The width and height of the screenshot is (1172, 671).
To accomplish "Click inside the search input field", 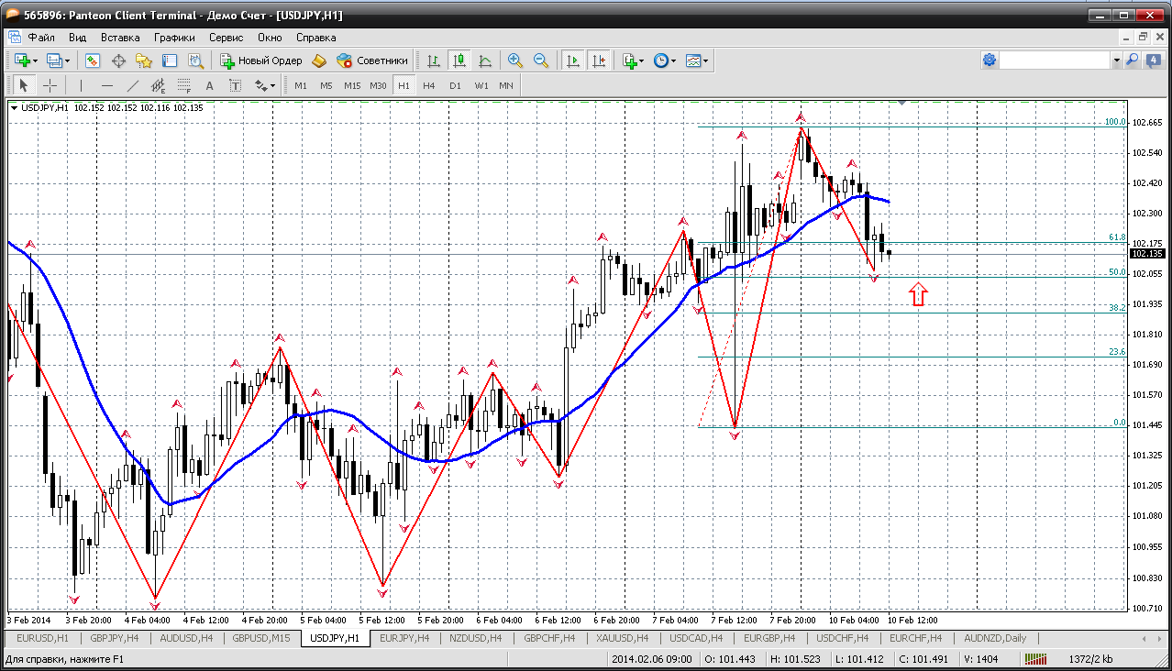I will click(x=1055, y=60).
